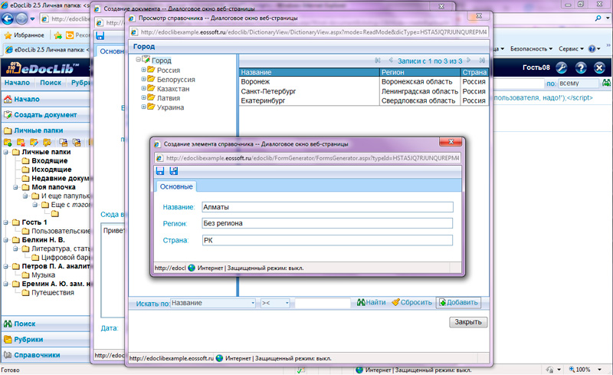Click the Начало item in the eDocLib menu
This screenshot has height=375, width=613.
tap(17, 83)
